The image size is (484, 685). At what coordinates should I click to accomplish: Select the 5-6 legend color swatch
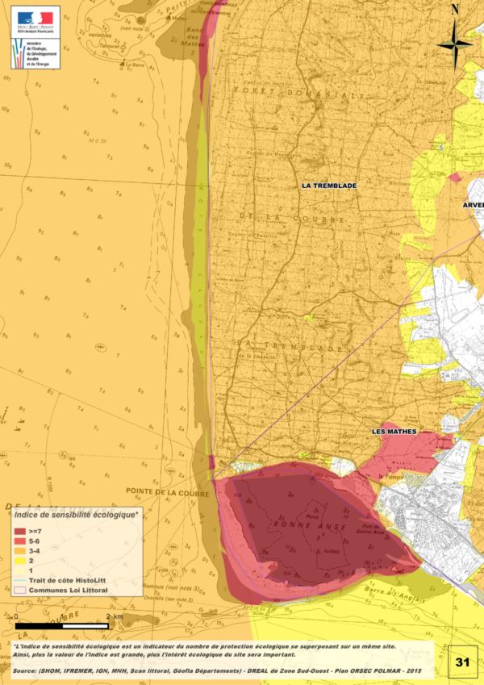(x=19, y=541)
